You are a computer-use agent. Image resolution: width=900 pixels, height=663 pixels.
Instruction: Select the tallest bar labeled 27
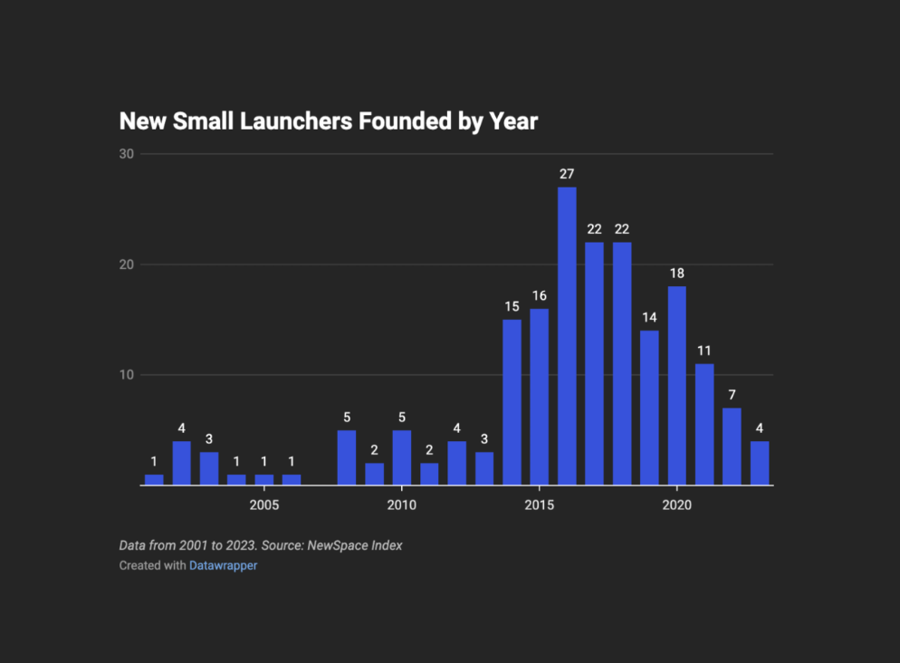(x=568, y=335)
